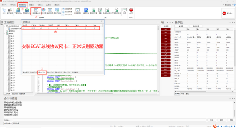Collapse the axis configuration tree node
This screenshot has height=128, width=236.
(x=5, y=34)
